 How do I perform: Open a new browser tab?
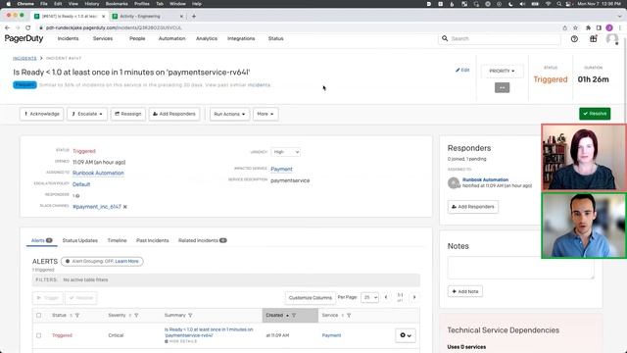[x=194, y=16]
